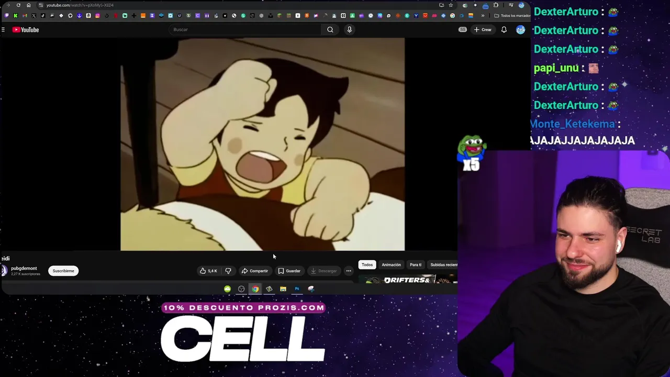Open the YouTube account avatar menu
Screen dimensions: 670x377
520,30
